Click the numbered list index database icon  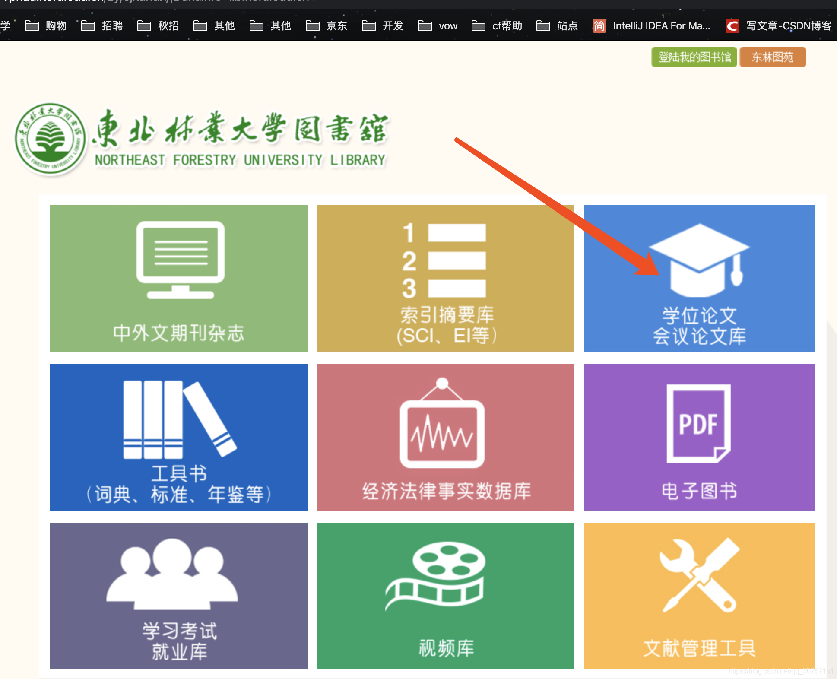445,260
